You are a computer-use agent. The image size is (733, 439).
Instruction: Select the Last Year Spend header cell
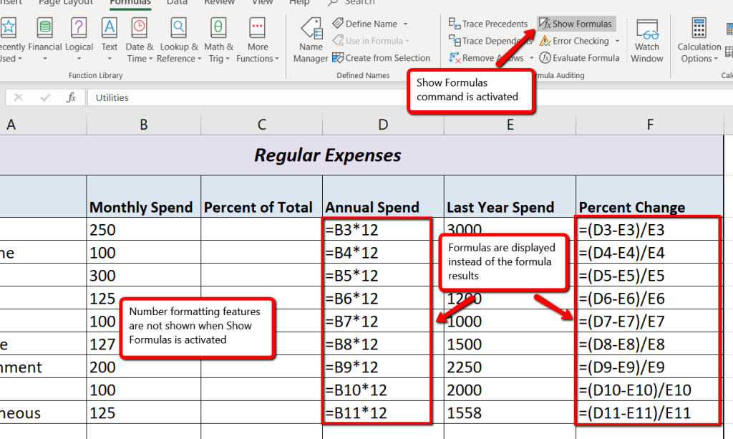(x=510, y=196)
